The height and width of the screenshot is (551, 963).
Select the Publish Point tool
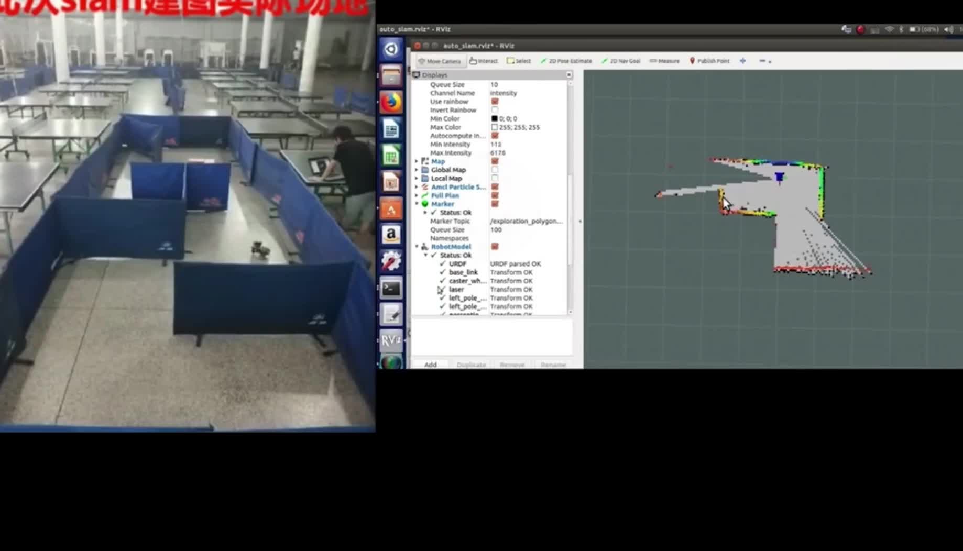(x=709, y=61)
